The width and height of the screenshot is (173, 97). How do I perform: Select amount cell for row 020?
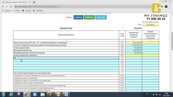134,45
